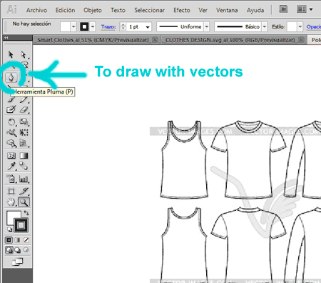The height and width of the screenshot is (283, 321).
Task: Select the Pencil tool
Action: [x=24, y=99]
